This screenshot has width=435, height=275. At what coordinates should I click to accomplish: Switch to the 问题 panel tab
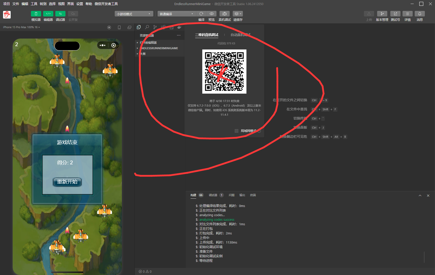click(x=231, y=195)
